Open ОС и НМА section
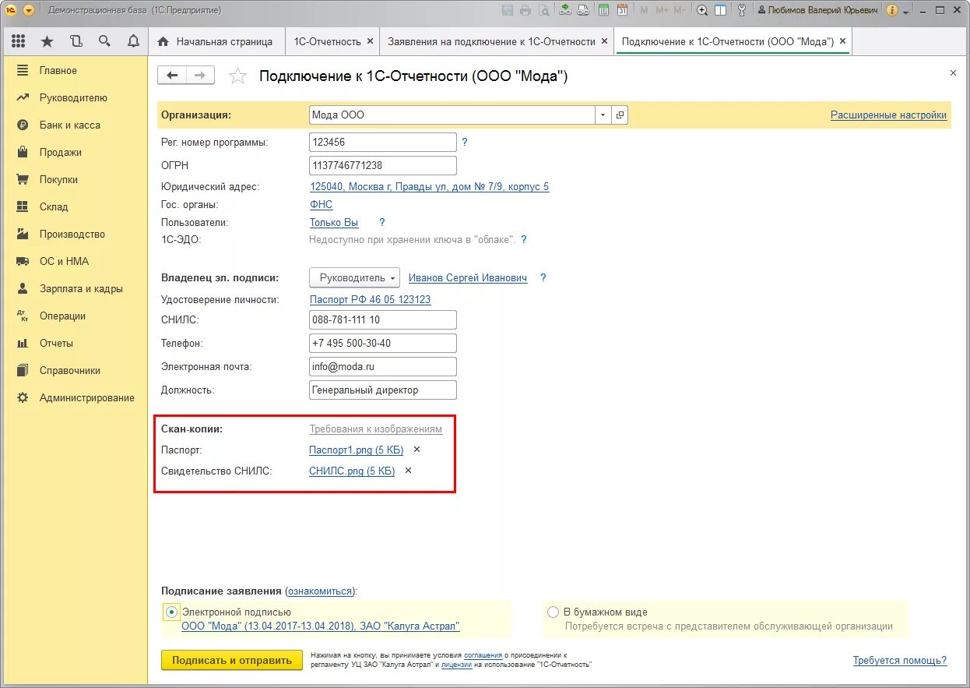This screenshot has height=688, width=970. [x=74, y=261]
